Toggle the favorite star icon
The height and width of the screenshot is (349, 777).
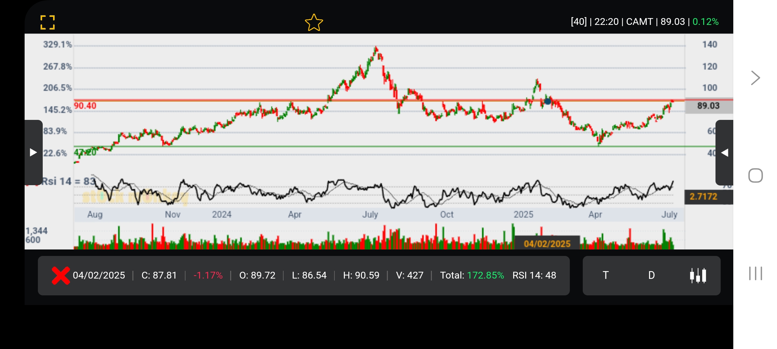(x=314, y=23)
